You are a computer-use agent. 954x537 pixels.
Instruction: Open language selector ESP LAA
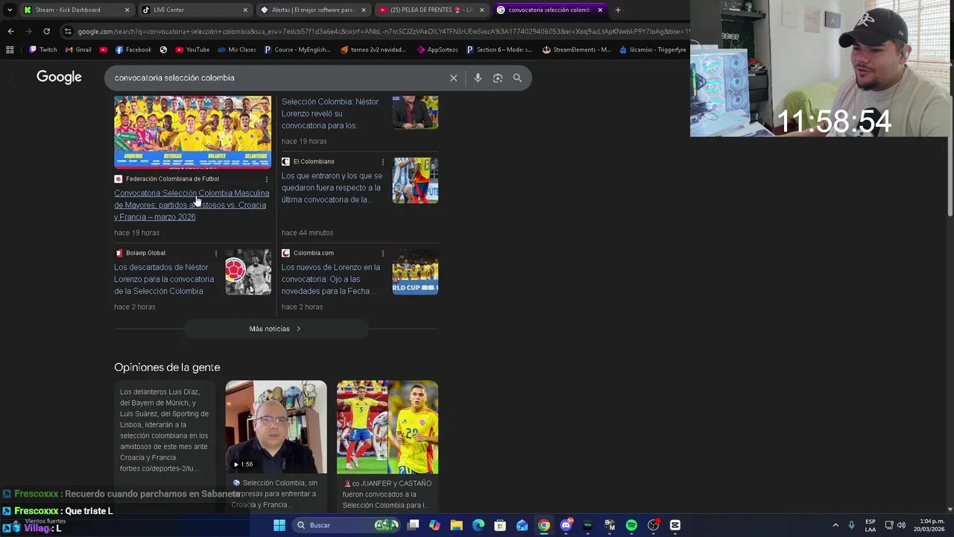pyautogui.click(x=871, y=525)
